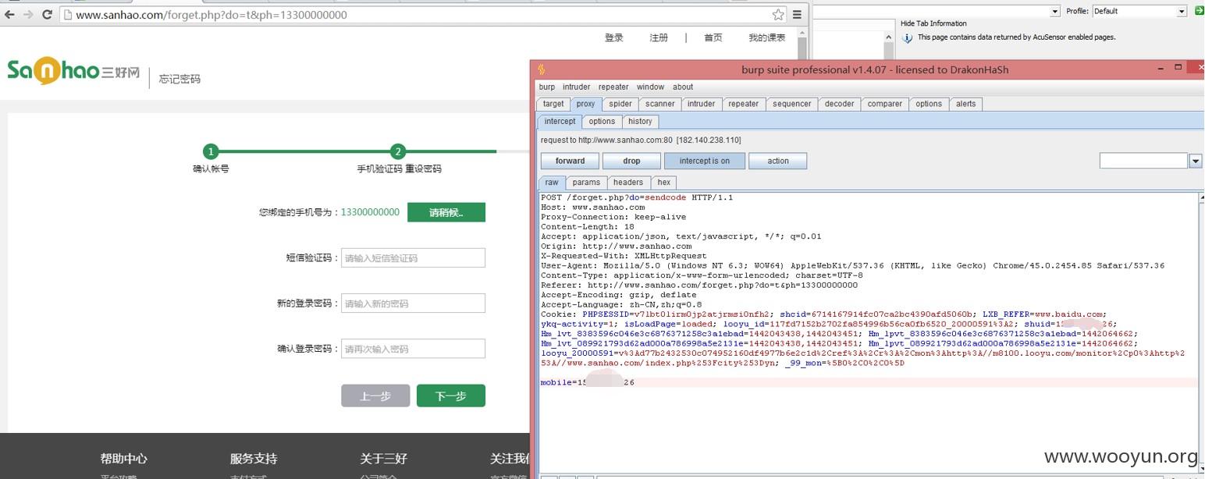Switch to the main options tab
The height and width of the screenshot is (479, 1205).
pos(928,104)
